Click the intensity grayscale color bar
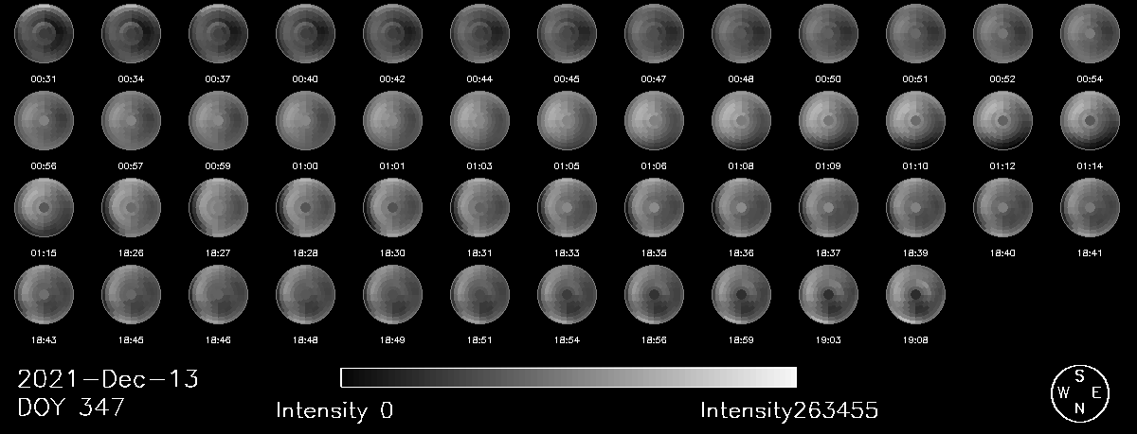Viewport: 1137px width, 434px height. pos(568,377)
